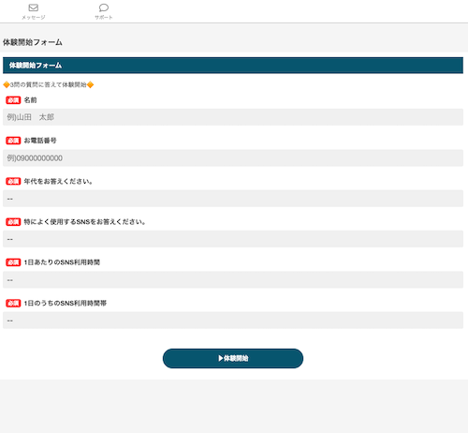Image resolution: width=468 pixels, height=433 pixels.
Task: Open the 1日のうちのSNS利用時間帯 dropdown
Action: (233, 321)
